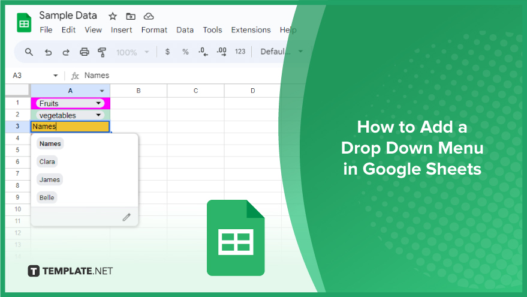Check the cloud save status icon
Image resolution: width=527 pixels, height=297 pixels.
[x=149, y=16]
